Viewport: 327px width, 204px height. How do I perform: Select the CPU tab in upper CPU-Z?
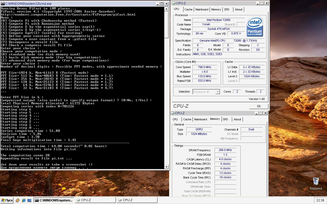177,9
